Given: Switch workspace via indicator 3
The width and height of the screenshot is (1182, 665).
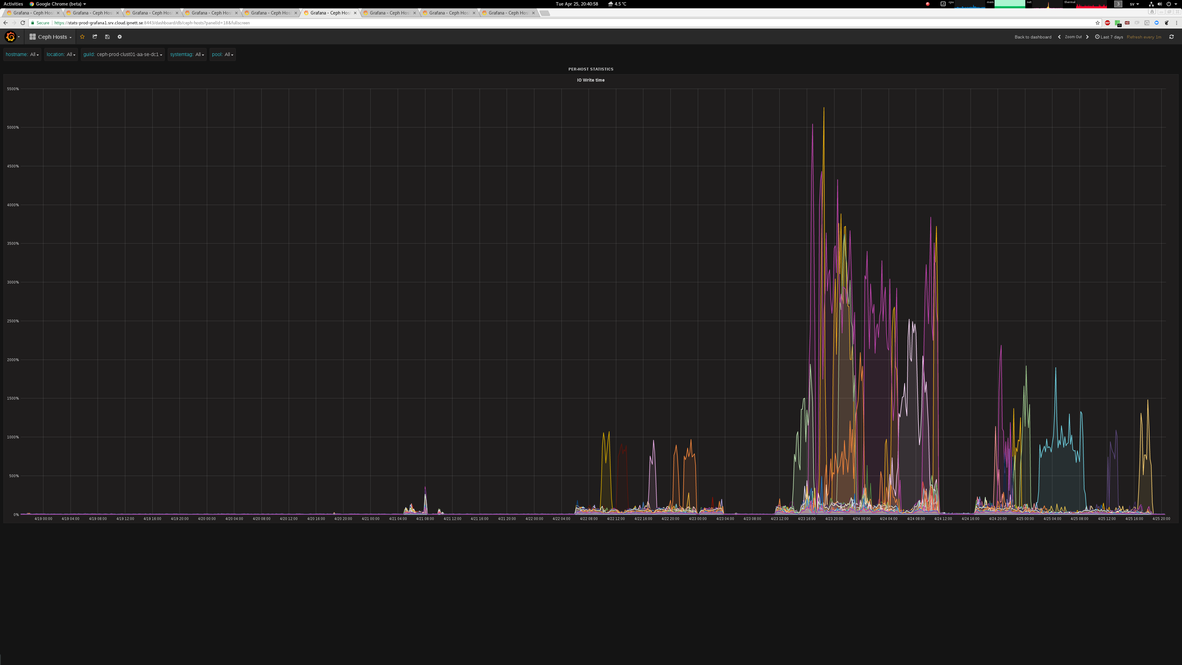Looking at the screenshot, I should [x=1118, y=4].
